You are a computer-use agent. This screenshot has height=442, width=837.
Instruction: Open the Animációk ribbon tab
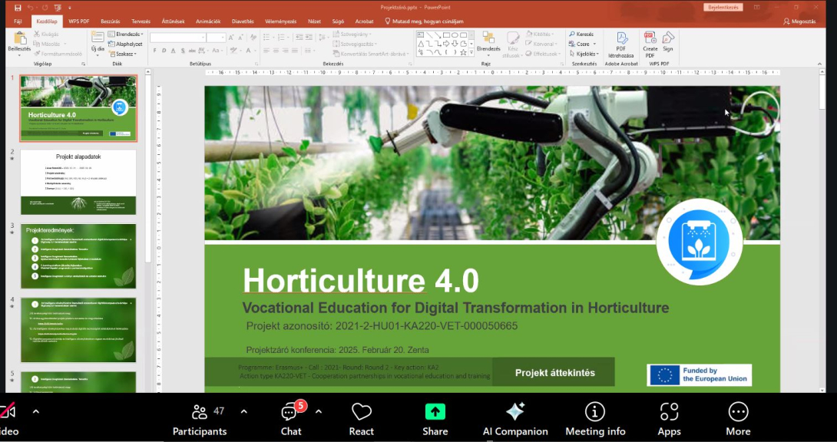click(x=207, y=22)
